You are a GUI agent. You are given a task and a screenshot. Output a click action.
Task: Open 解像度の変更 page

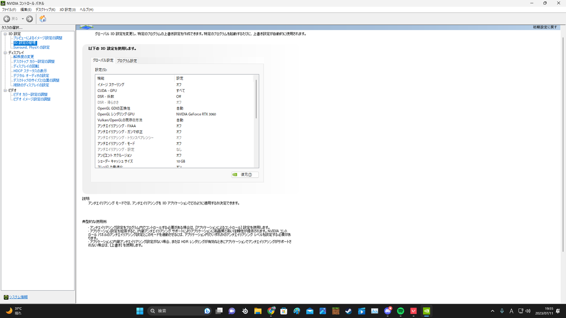[24, 57]
